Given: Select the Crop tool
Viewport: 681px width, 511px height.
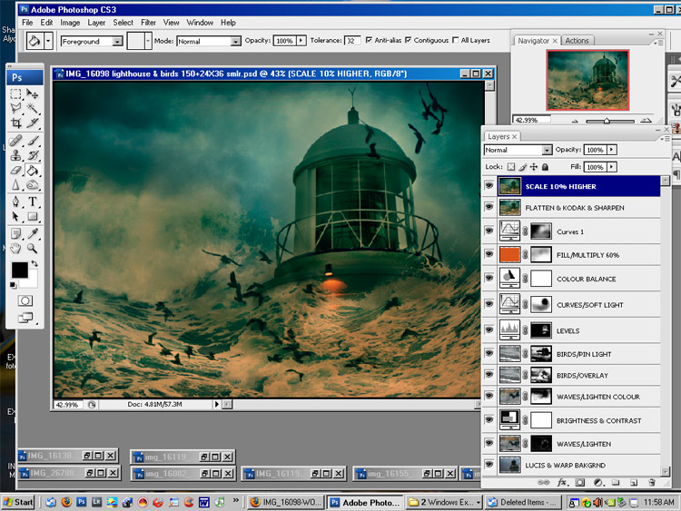Looking at the screenshot, I should point(16,123).
